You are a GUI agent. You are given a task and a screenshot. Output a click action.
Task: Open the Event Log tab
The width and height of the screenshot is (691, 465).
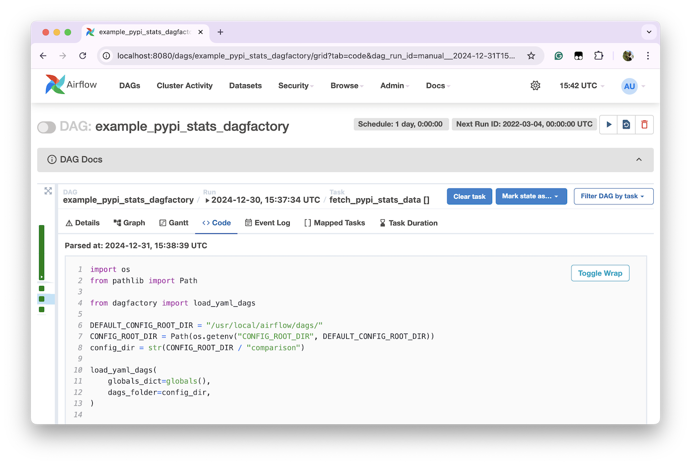pos(267,223)
